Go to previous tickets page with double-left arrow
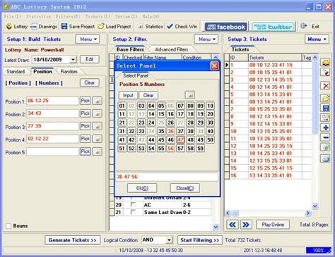The width and height of the screenshot is (335, 257). pos(233,225)
